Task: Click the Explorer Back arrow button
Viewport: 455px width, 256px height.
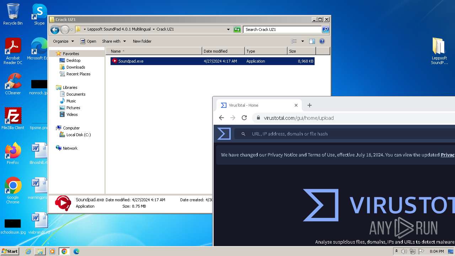Action: [55, 30]
